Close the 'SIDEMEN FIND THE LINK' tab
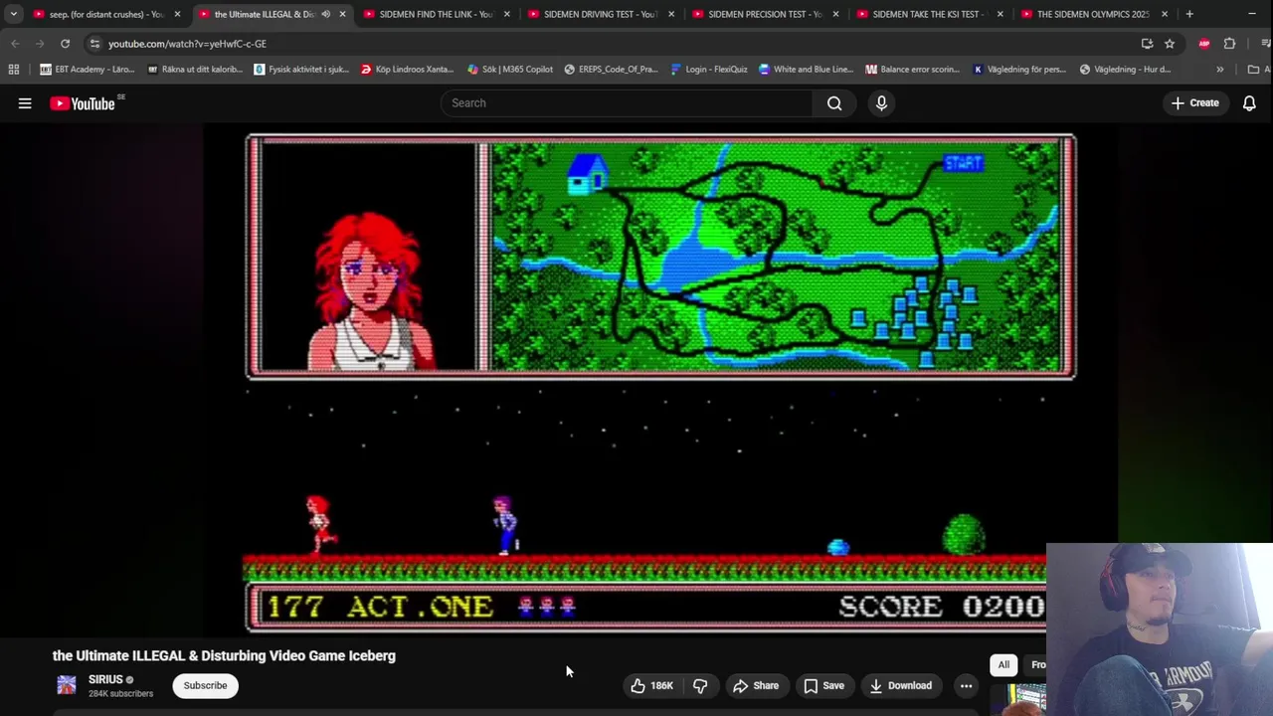 507,14
